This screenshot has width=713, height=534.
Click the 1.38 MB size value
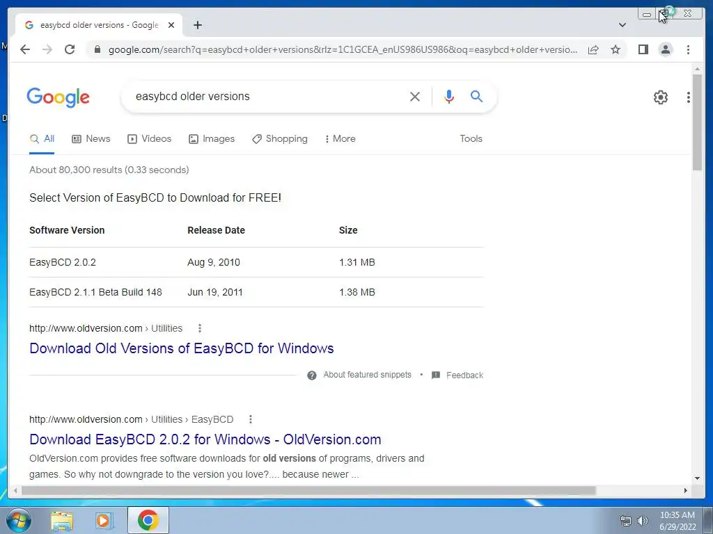coord(357,293)
